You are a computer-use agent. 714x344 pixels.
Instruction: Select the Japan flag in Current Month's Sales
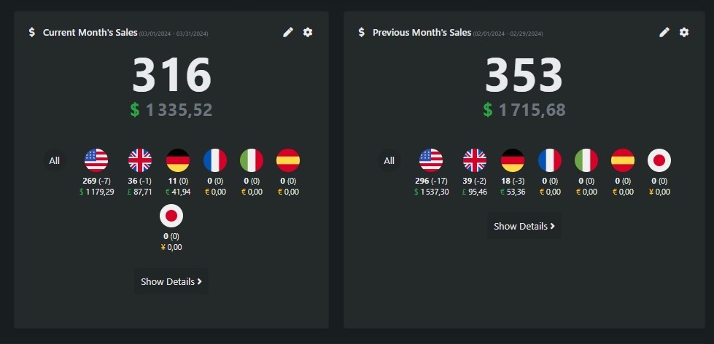click(171, 216)
